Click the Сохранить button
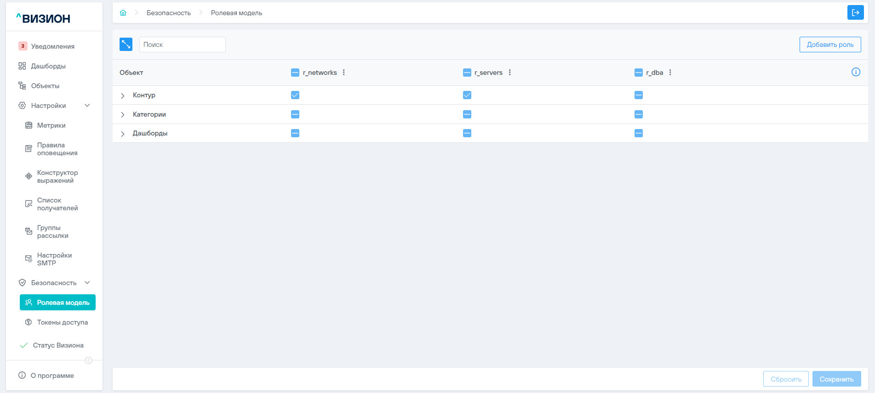This screenshot has height=393, width=875. (x=836, y=379)
